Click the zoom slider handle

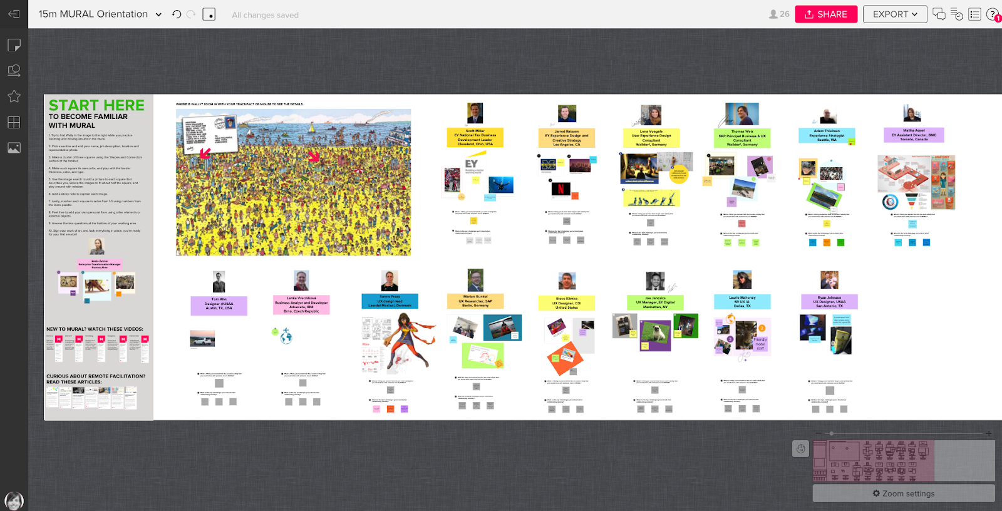pos(832,433)
